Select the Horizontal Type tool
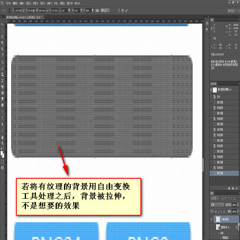The width and height of the screenshot is (240, 240). (2, 118)
